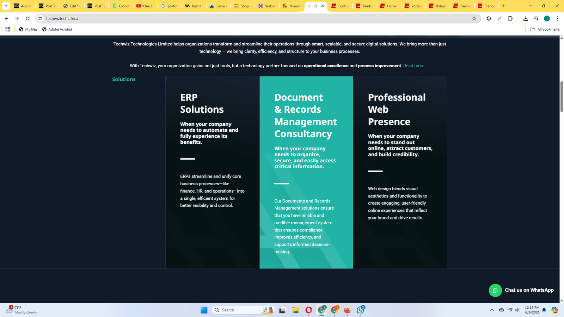The width and height of the screenshot is (564, 317).
Task: Reload the techwiztech.africa page
Action: 27,18
